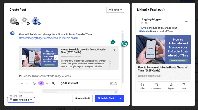198x110 pixels.
Task: Click the LinkedIn icon beside the post text
Action: pos(12,33)
